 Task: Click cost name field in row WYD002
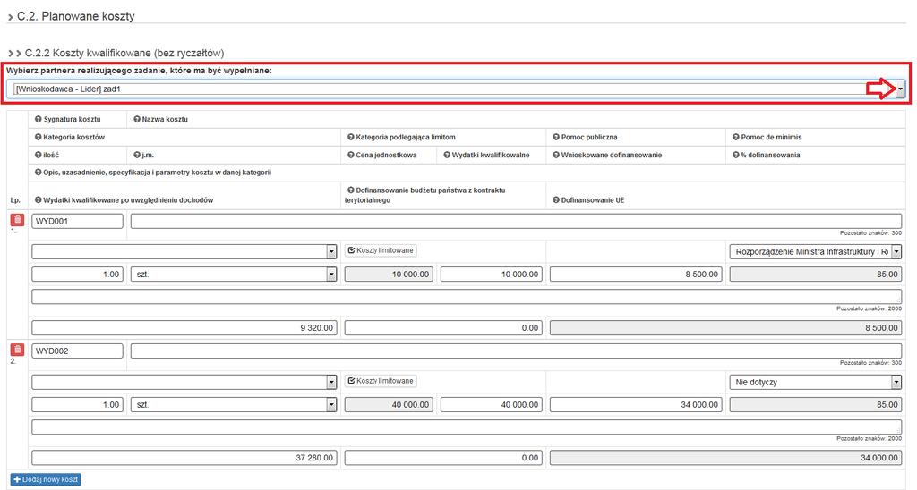click(516, 351)
